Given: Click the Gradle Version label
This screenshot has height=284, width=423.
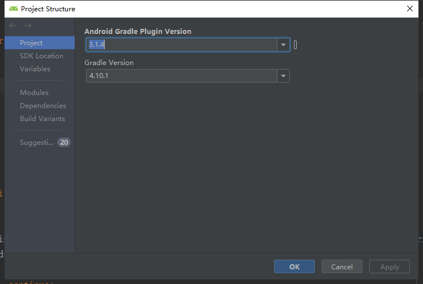Looking at the screenshot, I should [x=109, y=62].
